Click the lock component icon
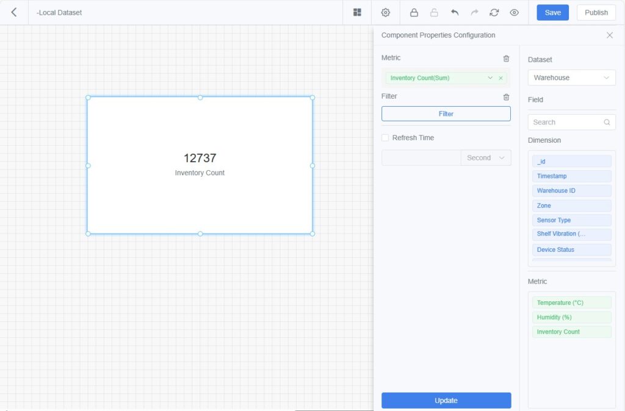The height and width of the screenshot is (411, 625). [414, 12]
